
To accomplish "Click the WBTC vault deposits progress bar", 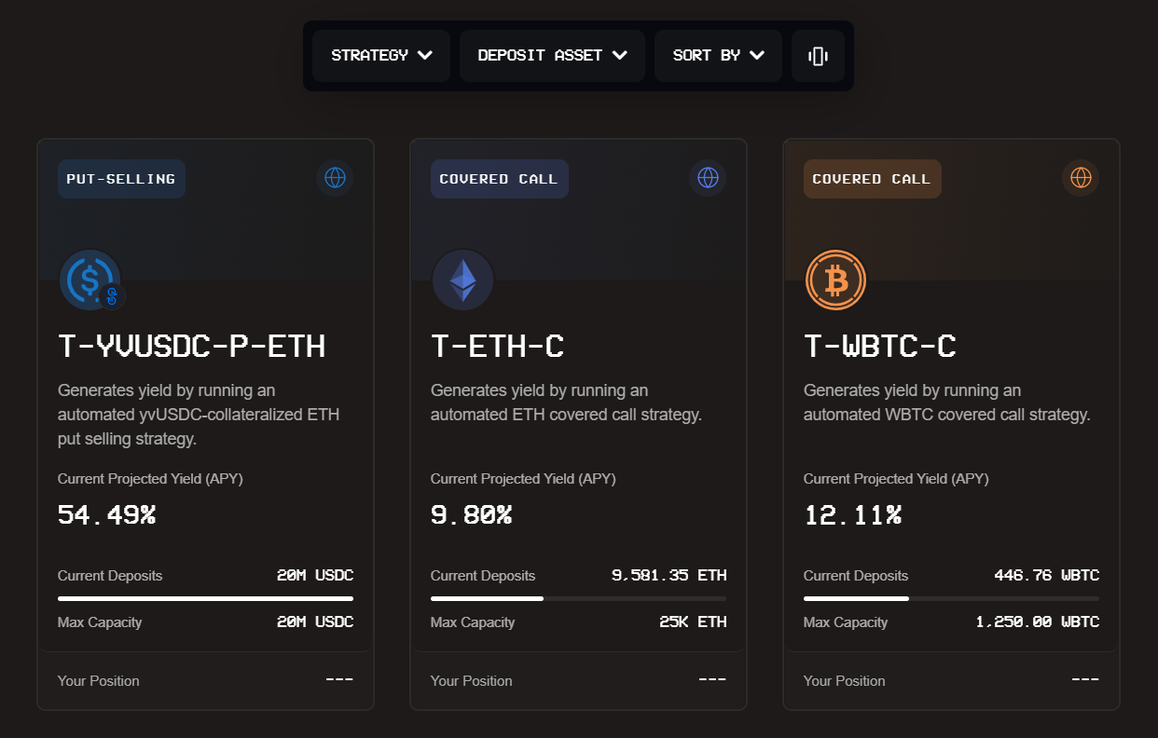I will [951, 598].
